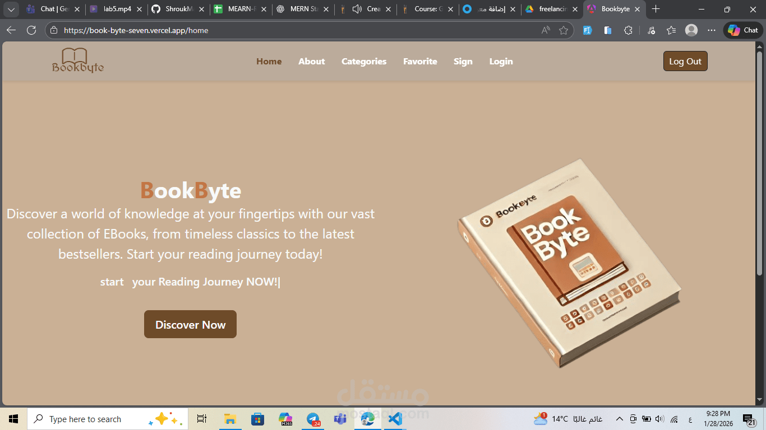The image size is (766, 430).
Task: Open the Categories nav link
Action: [364, 62]
